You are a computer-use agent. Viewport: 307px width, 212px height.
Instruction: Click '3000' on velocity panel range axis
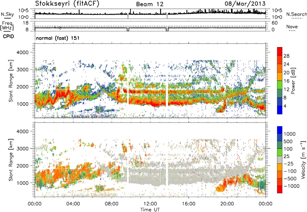click(x=22, y=148)
